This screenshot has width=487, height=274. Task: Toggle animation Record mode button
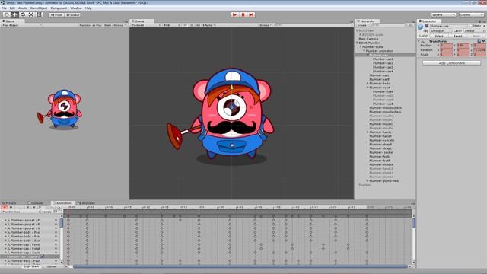tap(5, 207)
